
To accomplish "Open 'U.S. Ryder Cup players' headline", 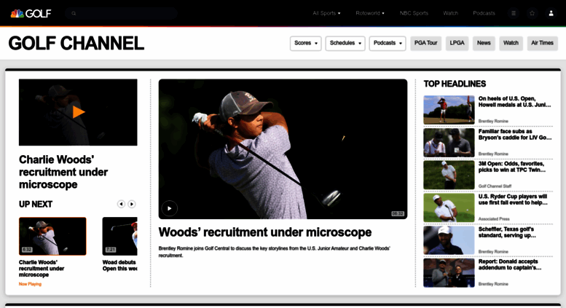I will tap(513, 200).
